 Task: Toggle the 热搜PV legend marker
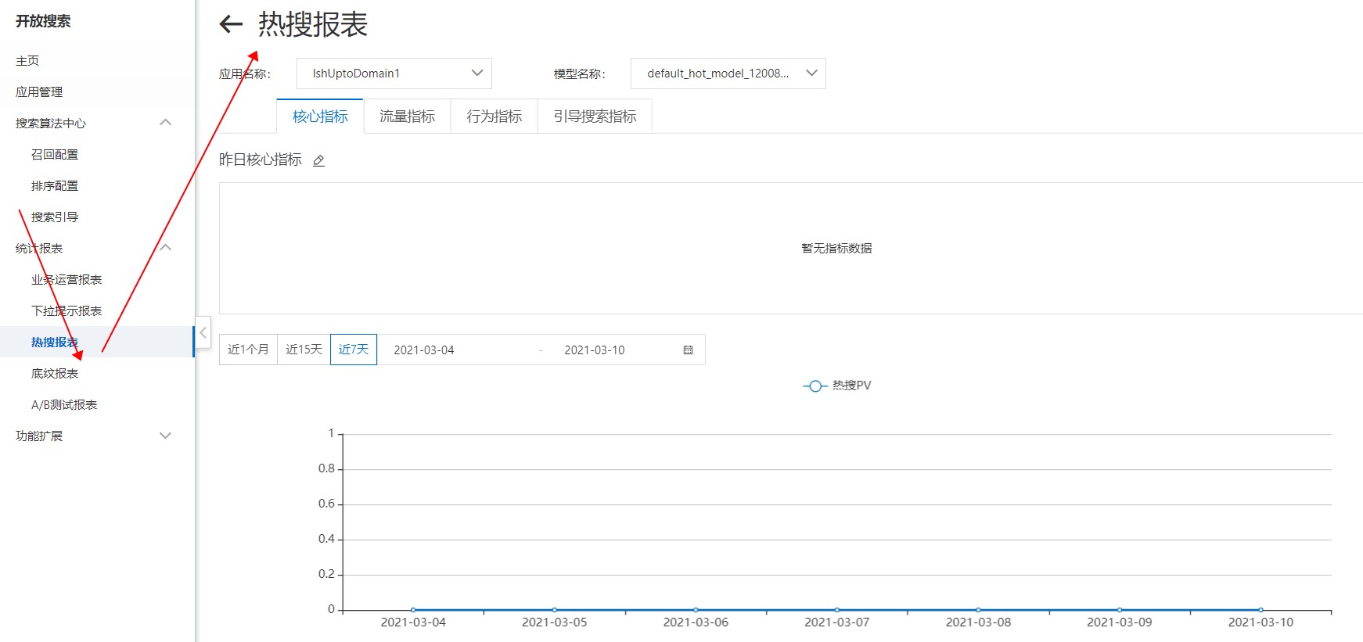point(815,386)
